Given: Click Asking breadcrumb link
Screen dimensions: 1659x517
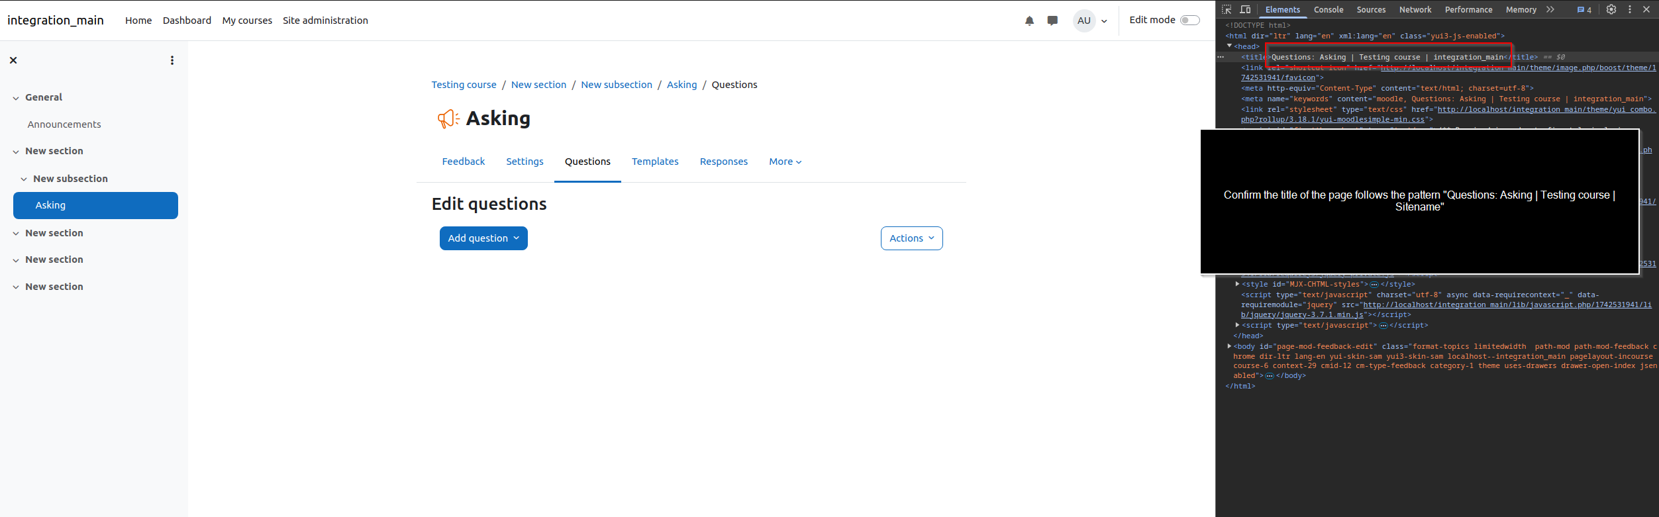Looking at the screenshot, I should point(681,85).
